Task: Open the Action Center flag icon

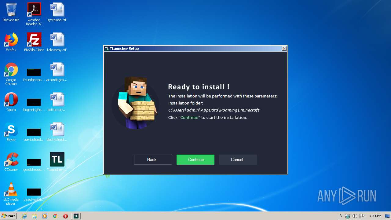Action: pyautogui.click(x=362, y=216)
